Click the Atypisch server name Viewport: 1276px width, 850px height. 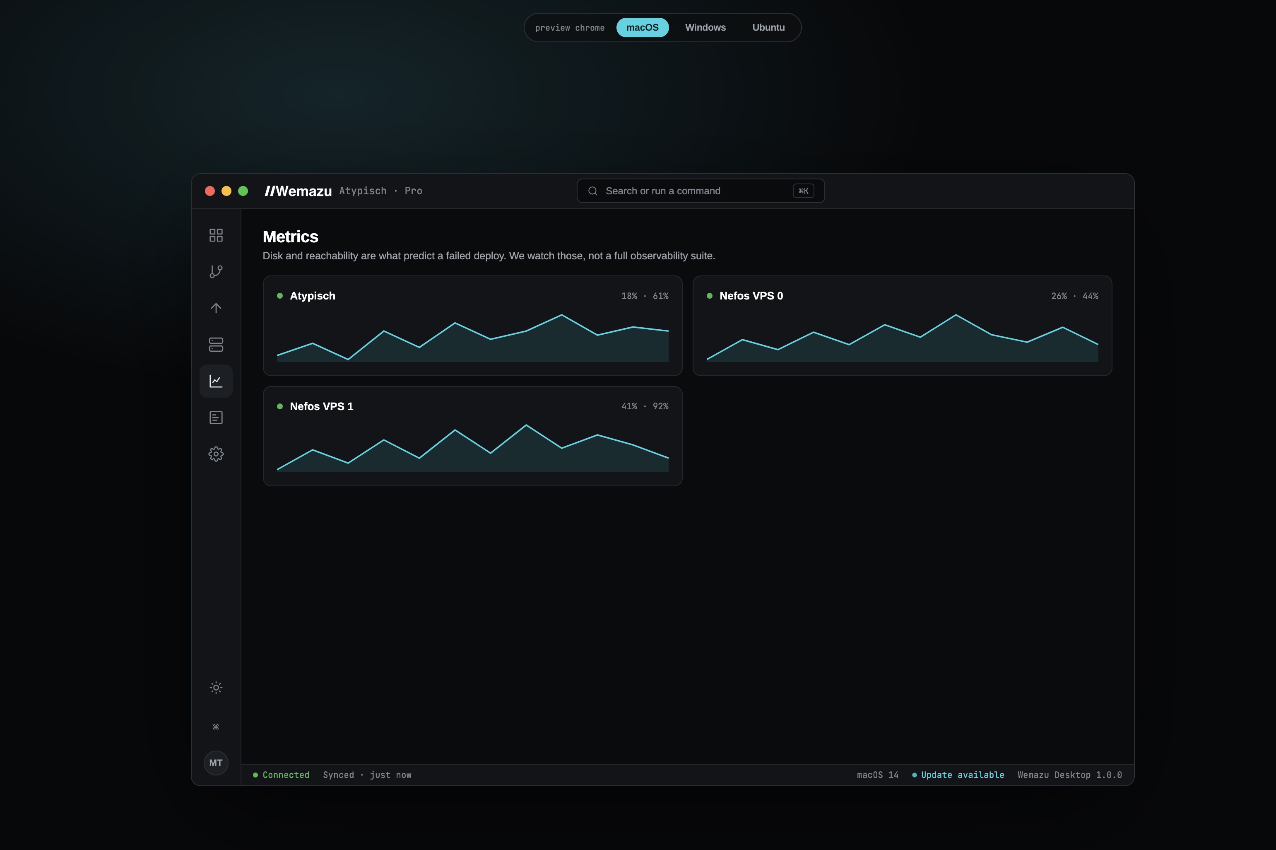(x=313, y=296)
